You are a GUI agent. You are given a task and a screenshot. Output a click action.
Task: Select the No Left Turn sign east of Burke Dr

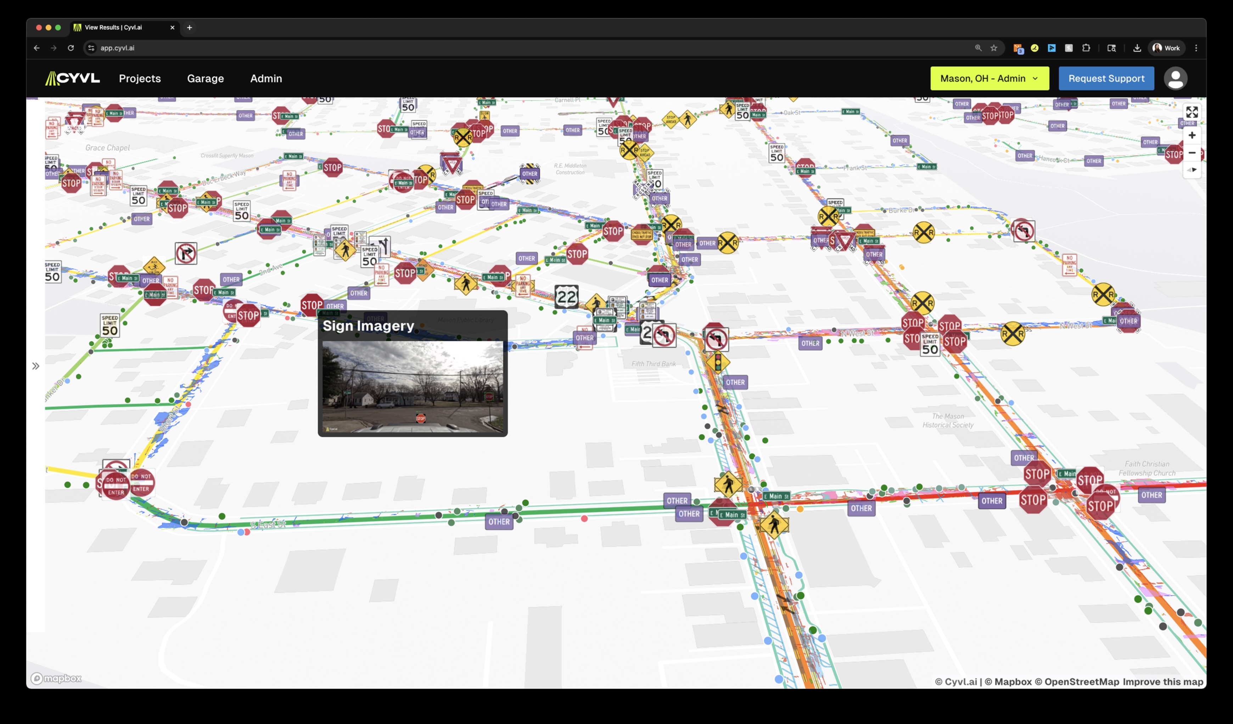(x=1024, y=231)
